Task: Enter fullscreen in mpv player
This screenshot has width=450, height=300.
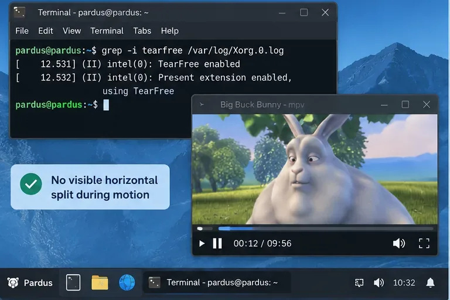Action: coord(424,243)
